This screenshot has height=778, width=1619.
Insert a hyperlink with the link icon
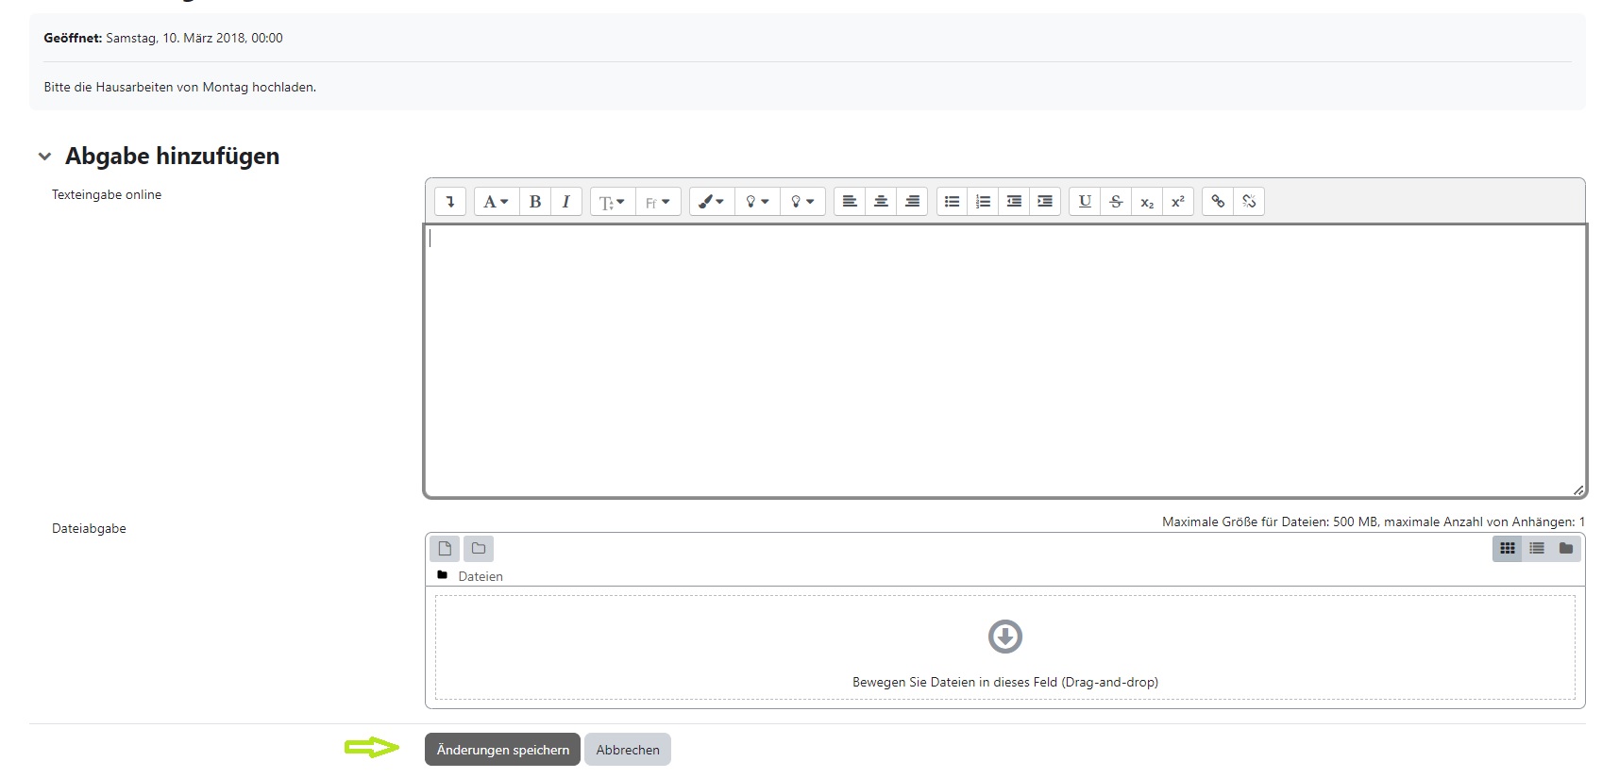tap(1218, 202)
